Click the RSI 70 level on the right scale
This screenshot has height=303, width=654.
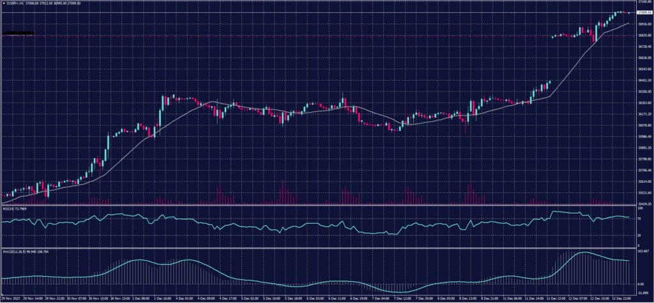pos(640,218)
